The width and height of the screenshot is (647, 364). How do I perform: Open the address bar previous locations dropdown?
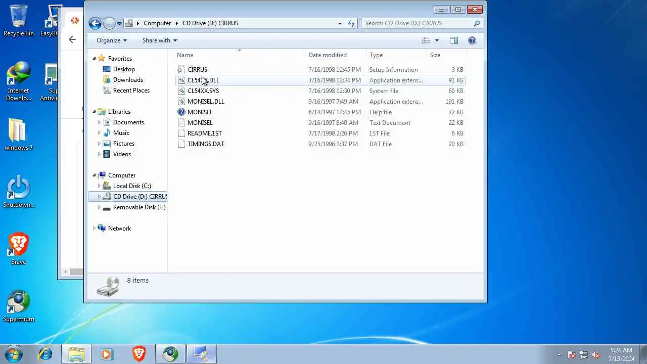pyautogui.click(x=340, y=23)
